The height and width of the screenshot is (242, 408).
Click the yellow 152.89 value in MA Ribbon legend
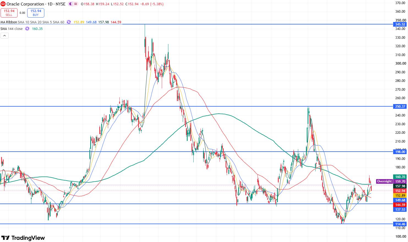pos(78,22)
